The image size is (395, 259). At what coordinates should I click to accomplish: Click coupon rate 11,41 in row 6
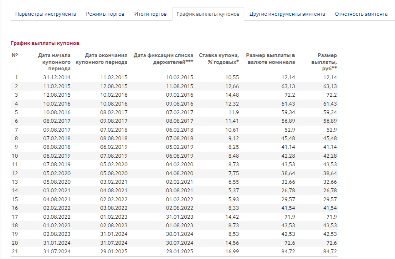232,121
